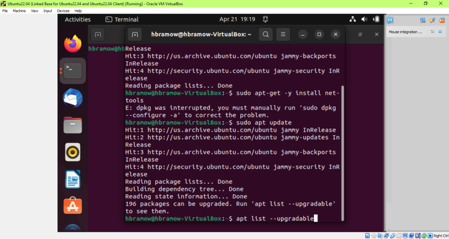
Task: Select the Terminal icon in the dock
Action: [x=72, y=70]
